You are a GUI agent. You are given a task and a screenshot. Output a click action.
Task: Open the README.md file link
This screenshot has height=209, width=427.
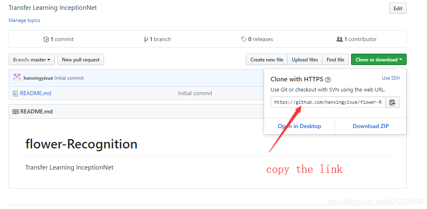[x=36, y=93]
